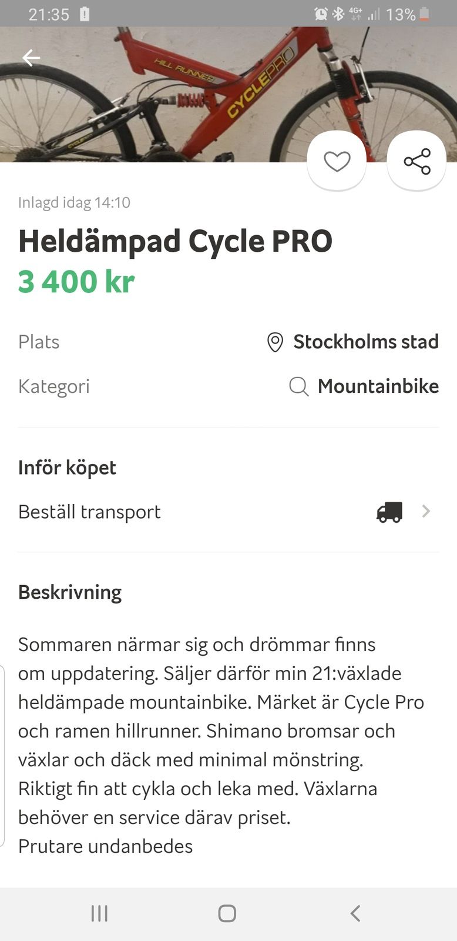
Task: Tap the Android back navigation button
Action: pos(355,913)
